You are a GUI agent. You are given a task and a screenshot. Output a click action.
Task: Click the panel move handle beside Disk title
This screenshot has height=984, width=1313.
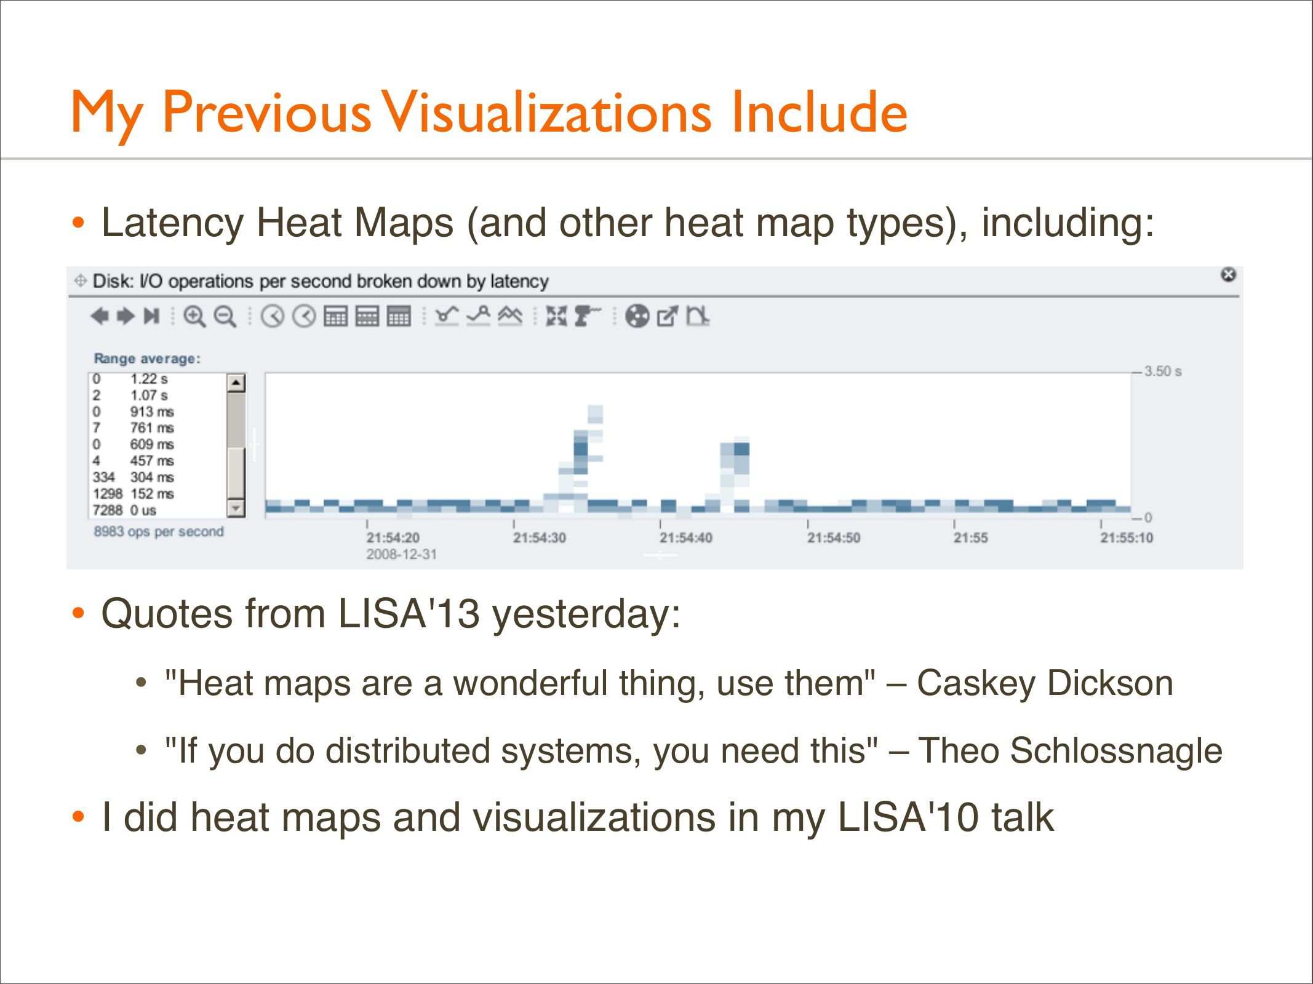[x=80, y=281]
